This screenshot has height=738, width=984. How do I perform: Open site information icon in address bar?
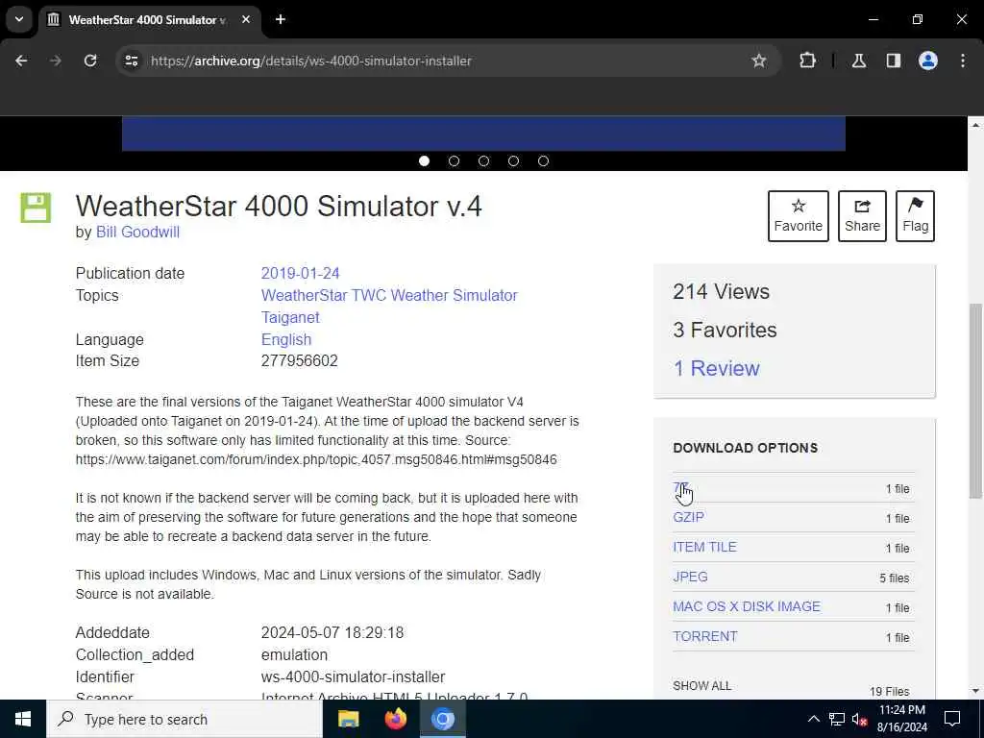tap(131, 61)
